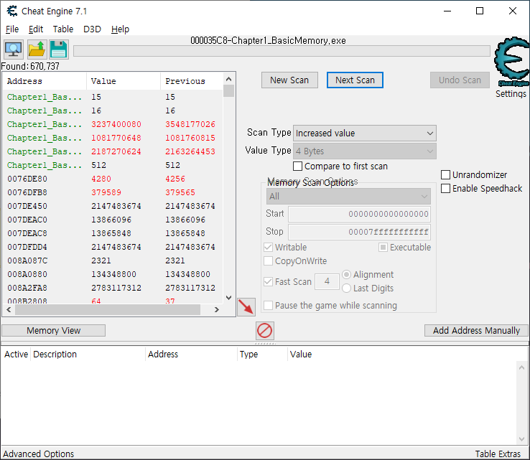Click the results list vertical scrollbar thumb
The height and width of the screenshot is (460, 530).
pyautogui.click(x=229, y=91)
